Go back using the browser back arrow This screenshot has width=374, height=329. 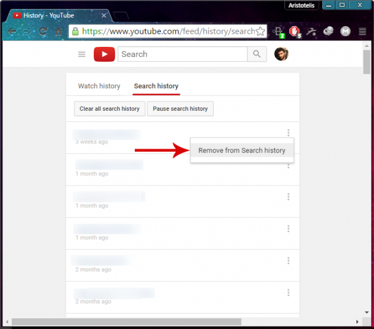pyautogui.click(x=12, y=31)
